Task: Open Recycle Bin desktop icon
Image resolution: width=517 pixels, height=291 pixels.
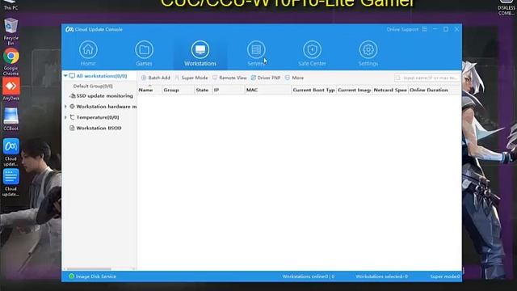Action: tap(11, 32)
